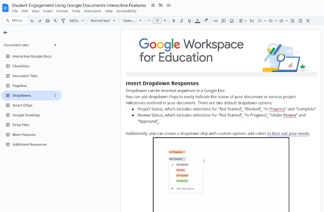Print the document
The height and width of the screenshot is (212, 324).
(48, 21)
